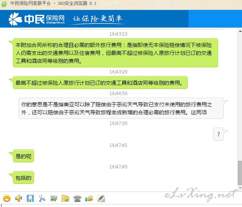This screenshot has width=242, height=207.
Task: Click message starting '本附加合同所称的合理'
Action: pyautogui.click(x=116, y=53)
